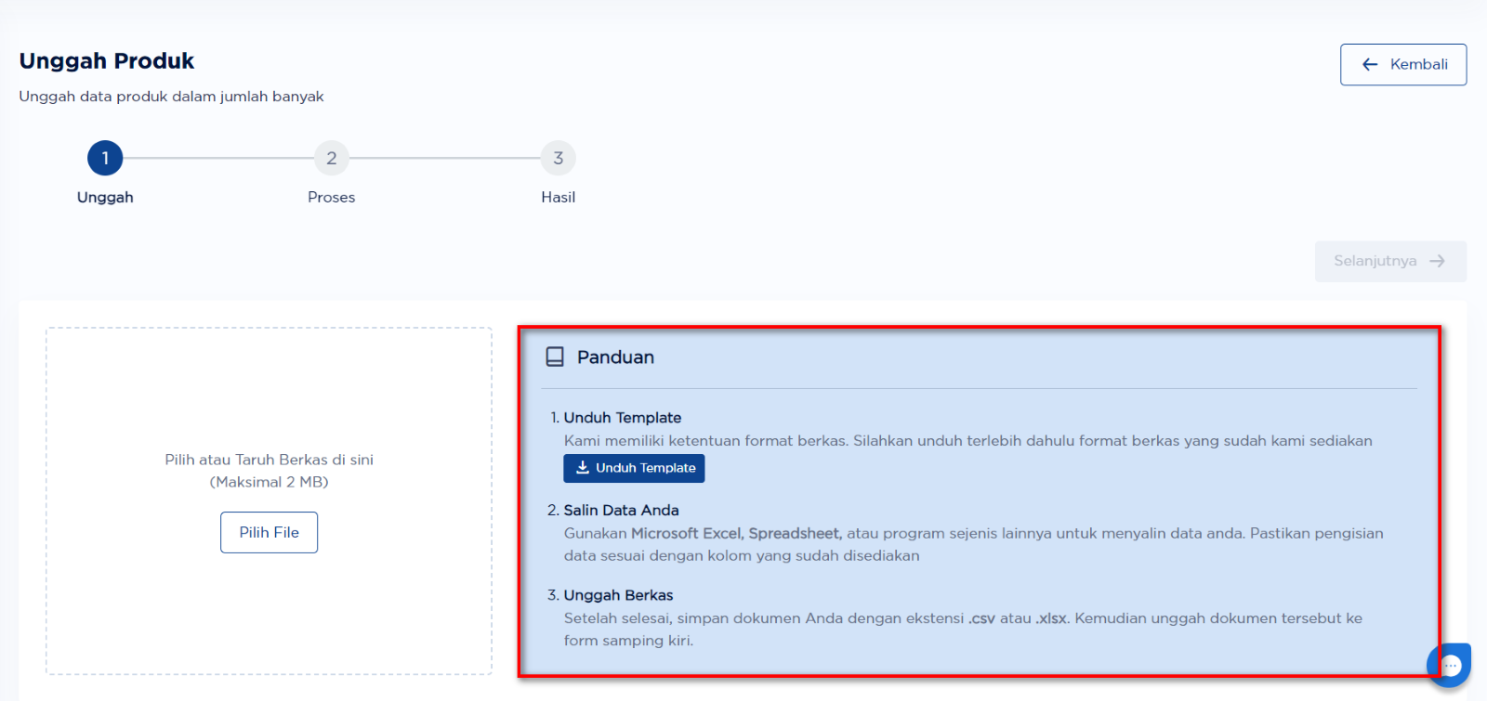1487x701 pixels.
Task: Click the 'Salin Data Anda' step title
Action: [621, 510]
